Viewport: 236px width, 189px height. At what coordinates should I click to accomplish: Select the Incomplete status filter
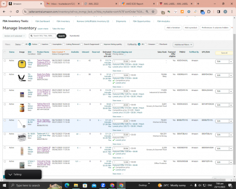(x=50, y=44)
